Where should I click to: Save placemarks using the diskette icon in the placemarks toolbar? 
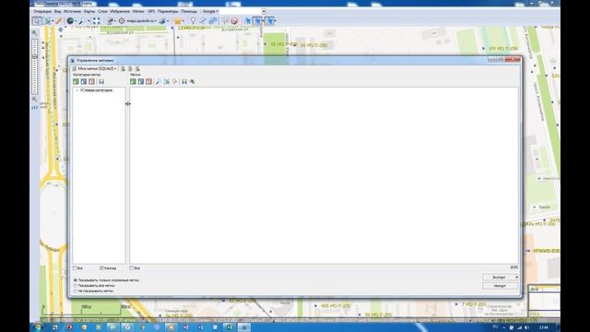pyautogui.click(x=184, y=81)
